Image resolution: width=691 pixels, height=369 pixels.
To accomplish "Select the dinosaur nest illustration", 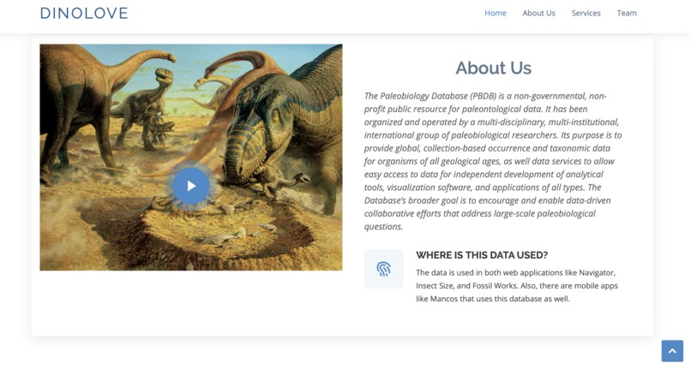I will (x=191, y=158).
